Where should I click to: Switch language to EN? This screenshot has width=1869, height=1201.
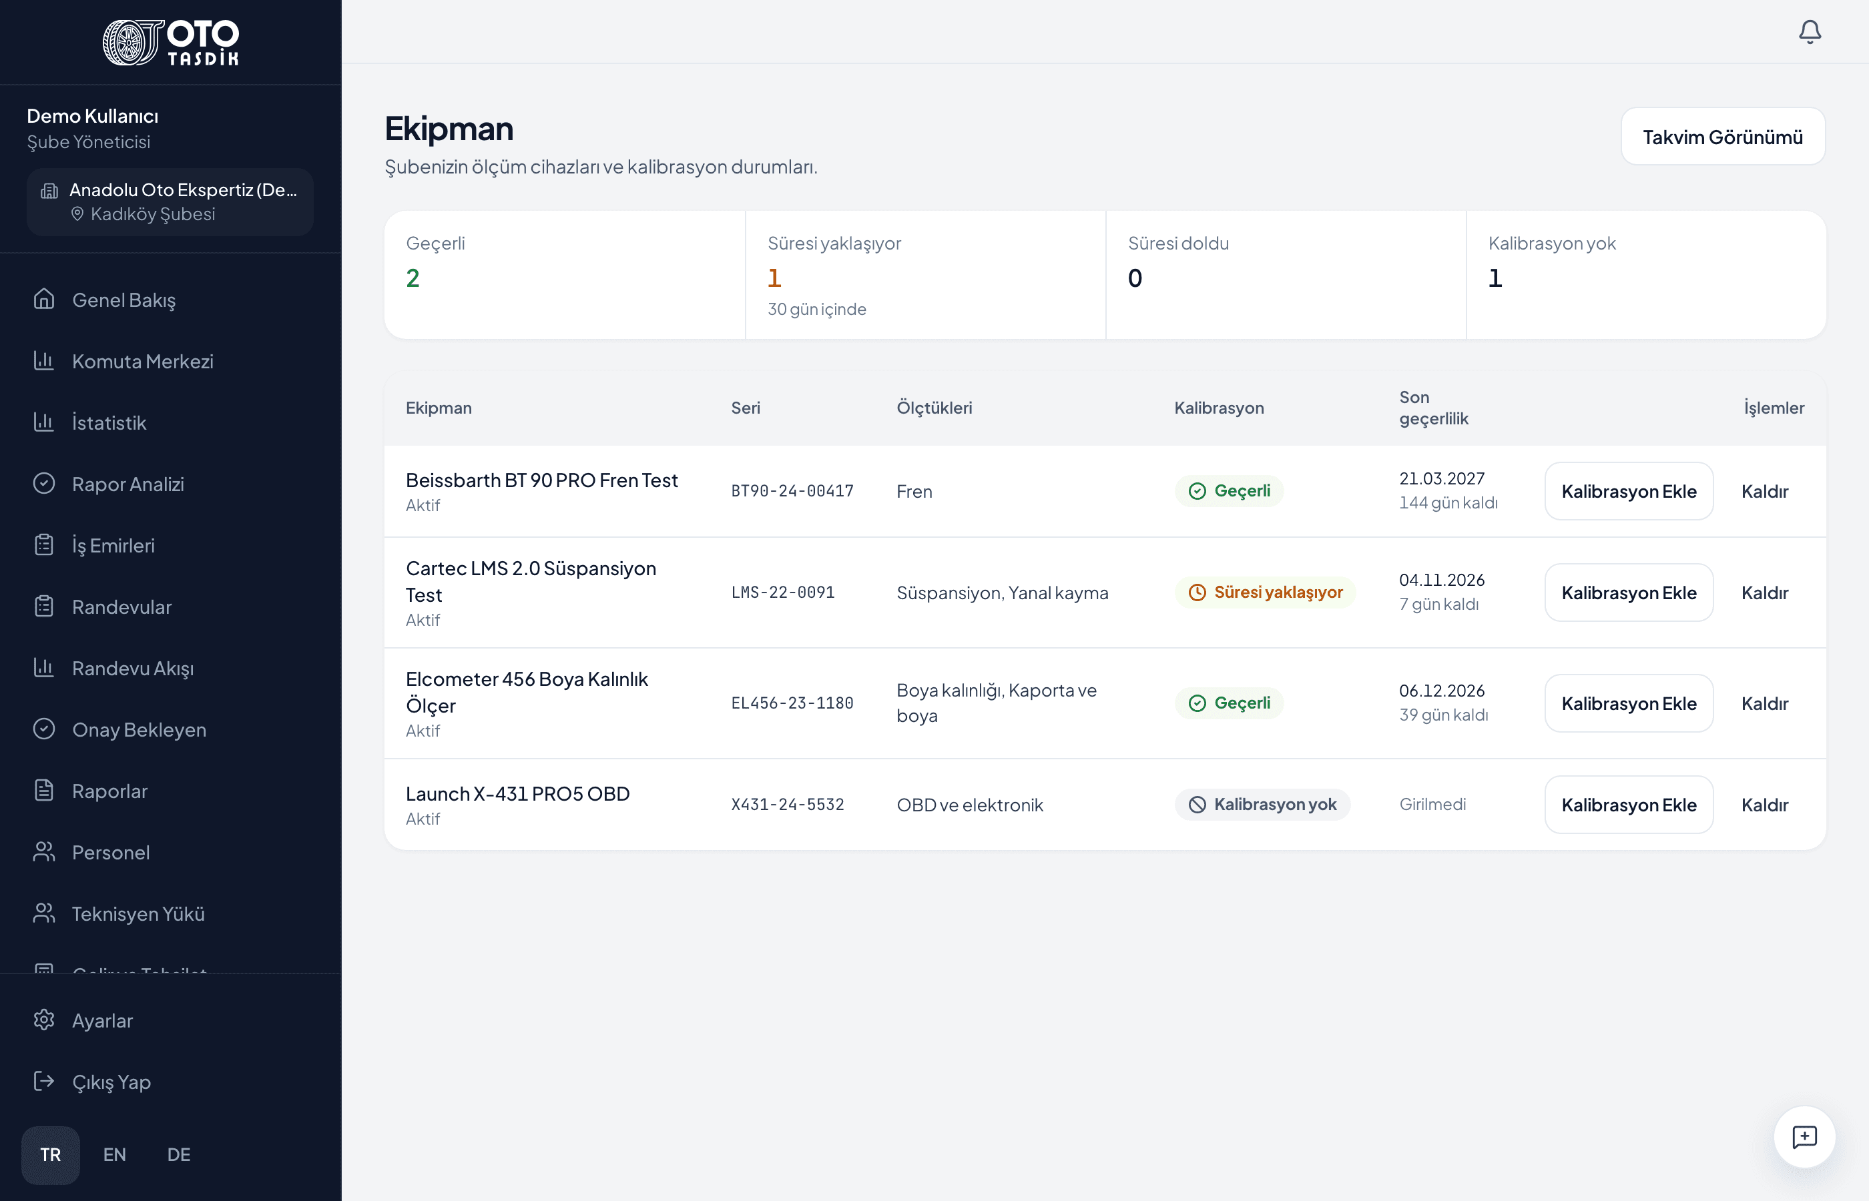pos(115,1155)
